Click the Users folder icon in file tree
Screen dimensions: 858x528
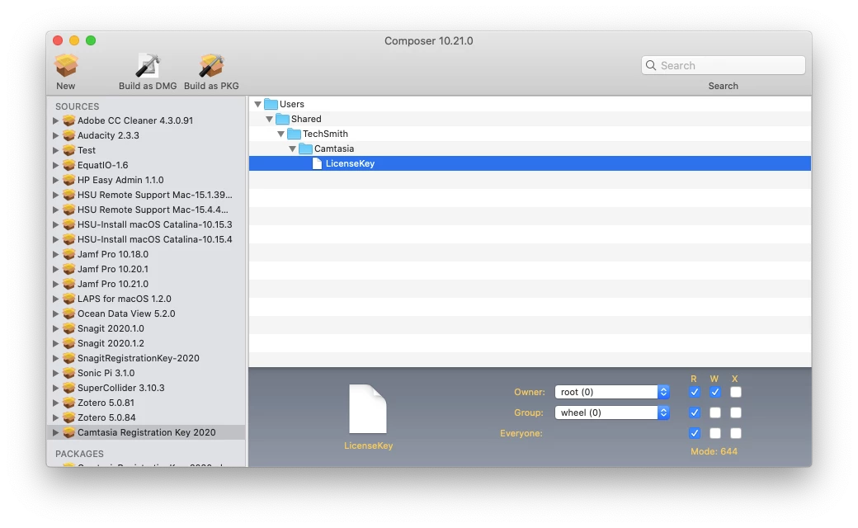tap(271, 104)
